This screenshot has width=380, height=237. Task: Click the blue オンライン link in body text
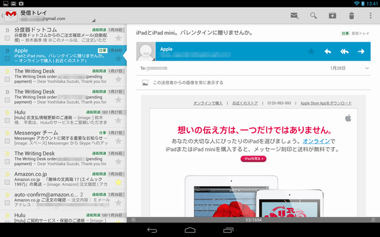point(316,141)
